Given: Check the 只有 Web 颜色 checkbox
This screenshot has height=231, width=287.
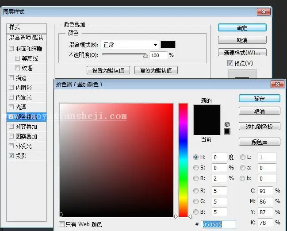Looking at the screenshot, I should point(61,224).
